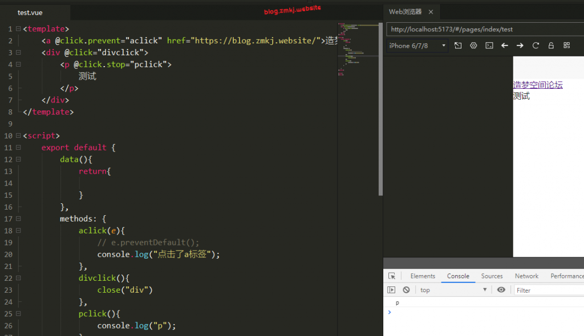Screen dimensions: 584x336
Task: Open the browser settings gear icon
Action: (473, 46)
